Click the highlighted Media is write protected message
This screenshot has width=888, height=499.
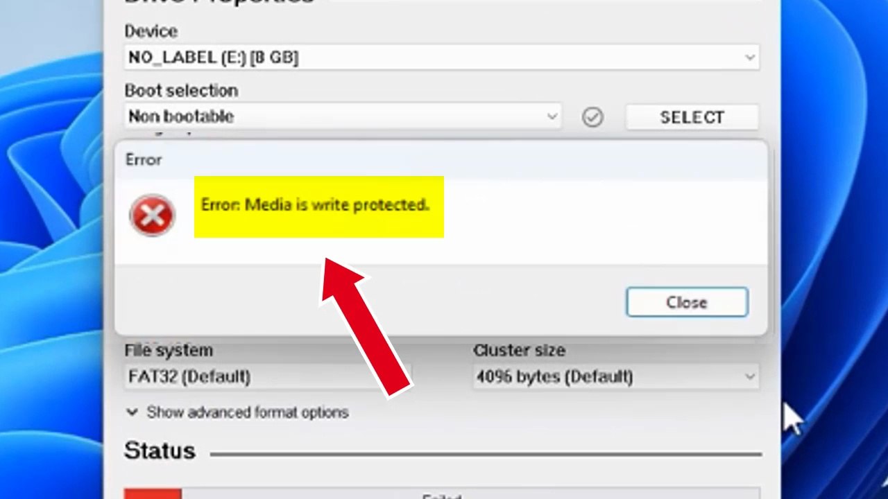[316, 205]
